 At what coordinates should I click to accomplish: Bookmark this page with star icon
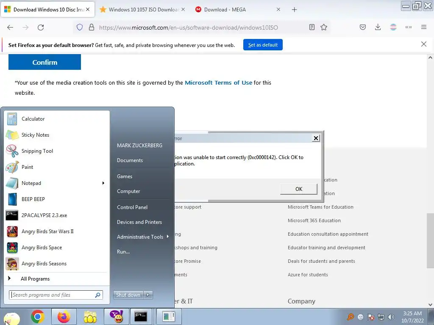(324, 27)
